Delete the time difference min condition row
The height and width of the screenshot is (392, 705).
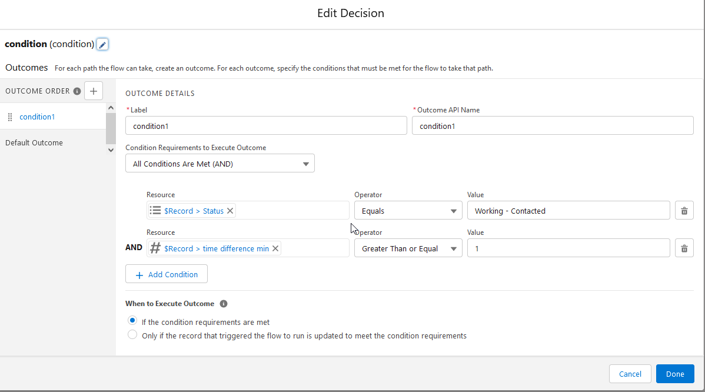(x=684, y=248)
